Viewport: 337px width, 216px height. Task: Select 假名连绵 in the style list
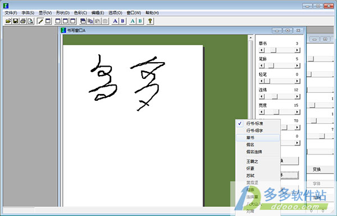coord(258,152)
